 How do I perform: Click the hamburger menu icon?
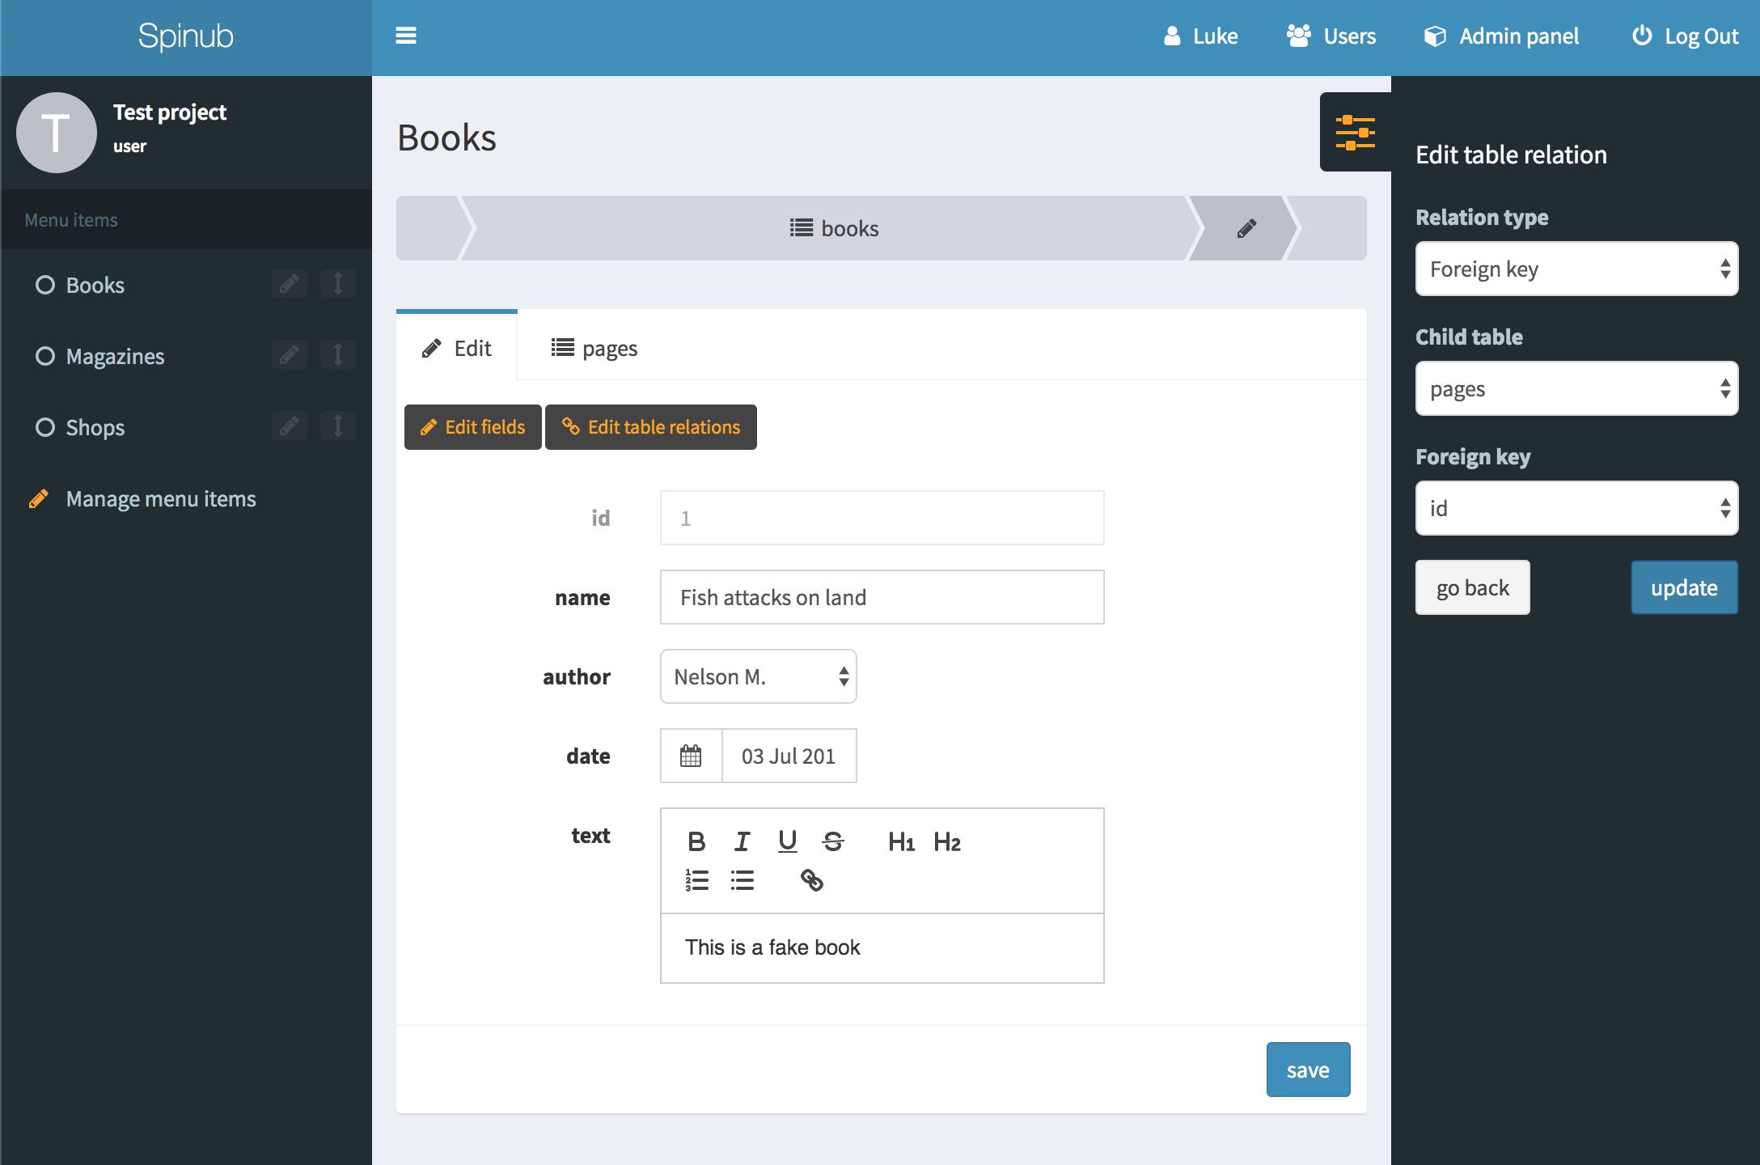point(405,36)
